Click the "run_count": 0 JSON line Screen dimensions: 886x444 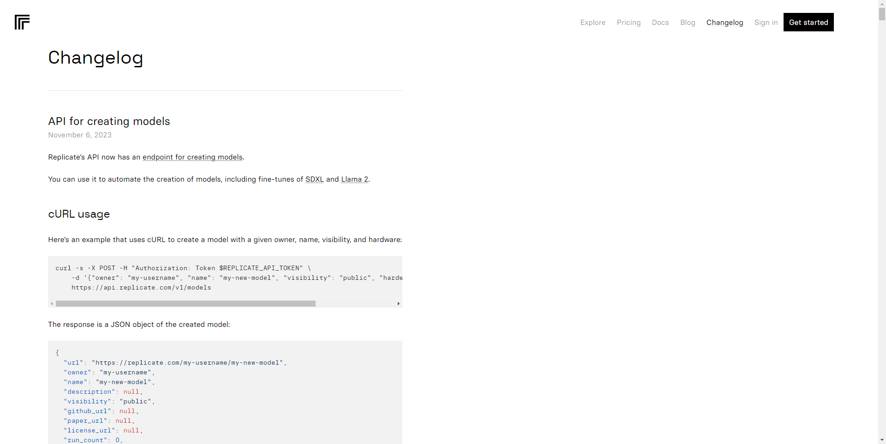tap(93, 440)
